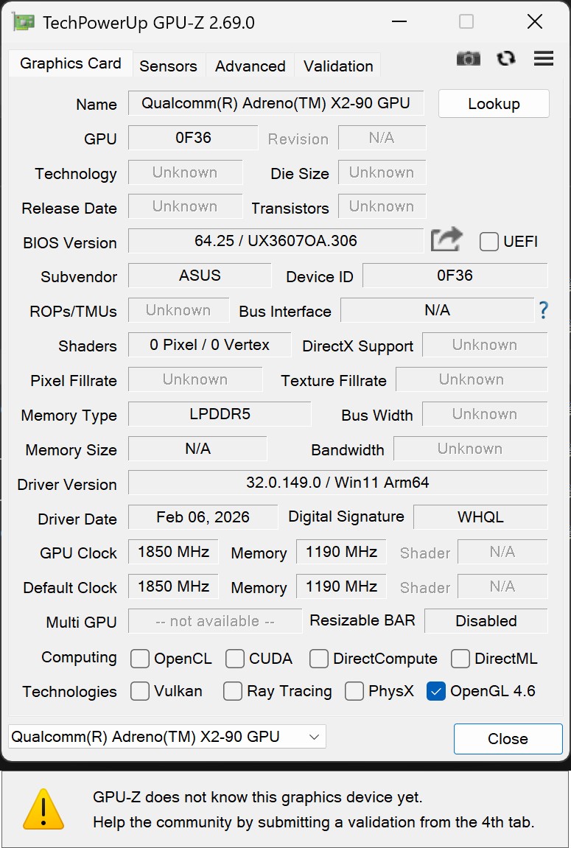Click the GPU-Z title bar app icon
The height and width of the screenshot is (848, 571).
click(24, 22)
